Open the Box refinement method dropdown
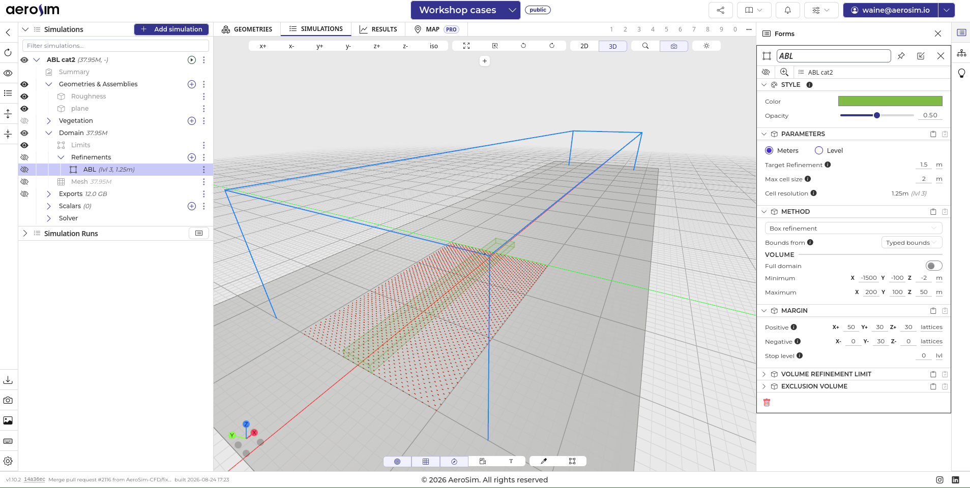Screen dimensions: 970x488 point(854,229)
